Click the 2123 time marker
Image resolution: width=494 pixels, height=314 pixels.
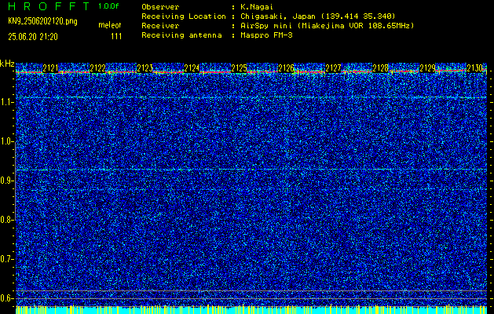tap(145, 68)
